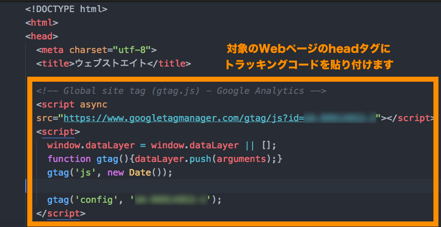Click the '<script async' line
Viewport: 441px width, 227px height.
coord(72,105)
